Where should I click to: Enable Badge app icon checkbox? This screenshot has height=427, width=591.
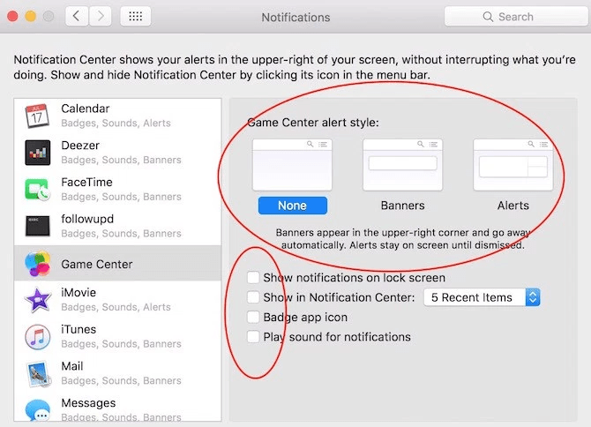(254, 317)
